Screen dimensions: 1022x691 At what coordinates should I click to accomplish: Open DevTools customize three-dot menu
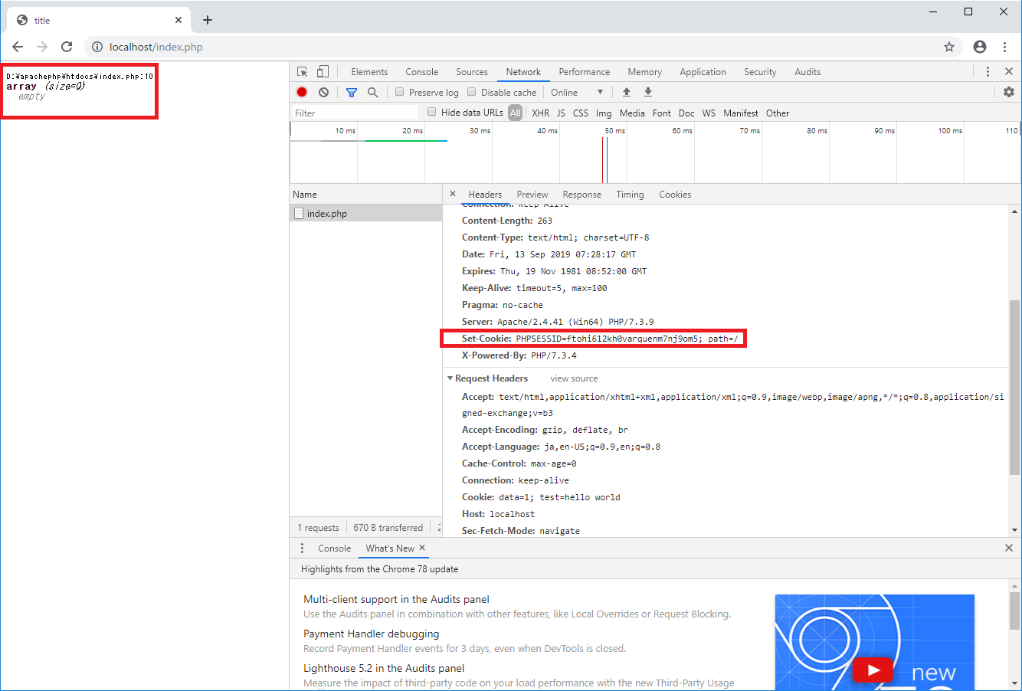[x=988, y=71]
